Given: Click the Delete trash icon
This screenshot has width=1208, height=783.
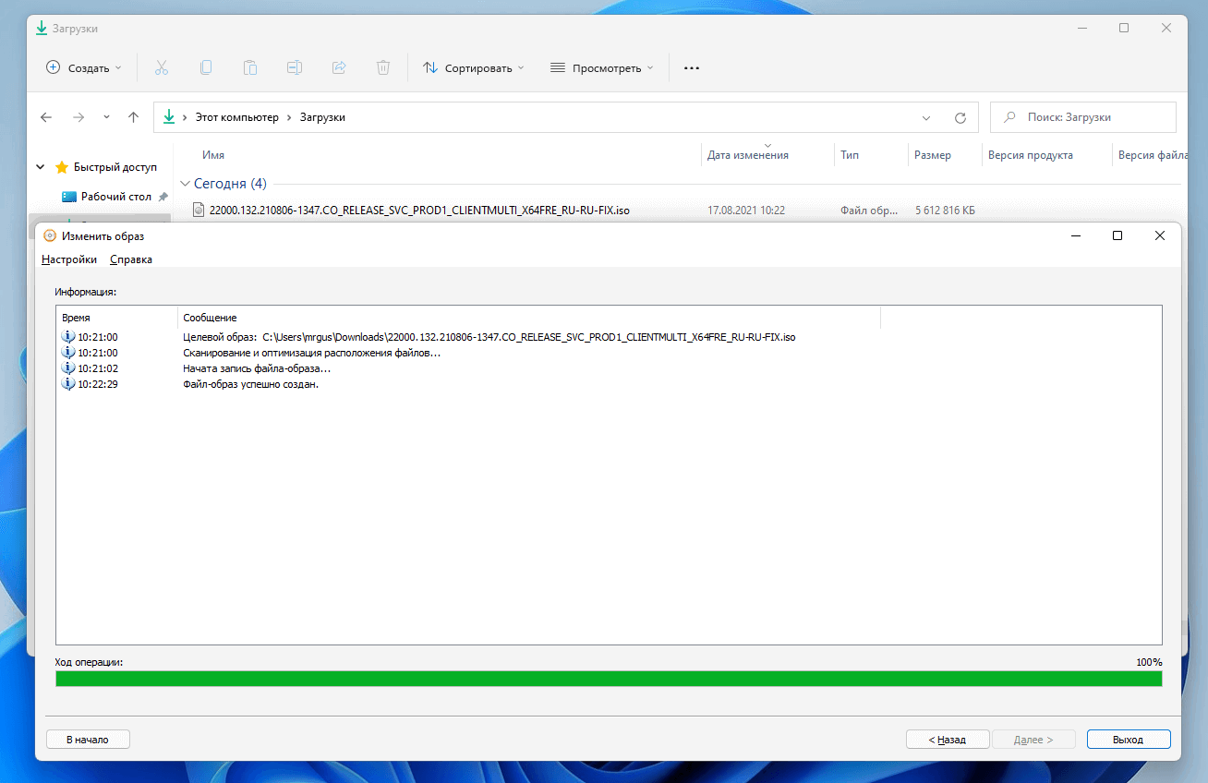Looking at the screenshot, I should pyautogui.click(x=383, y=67).
